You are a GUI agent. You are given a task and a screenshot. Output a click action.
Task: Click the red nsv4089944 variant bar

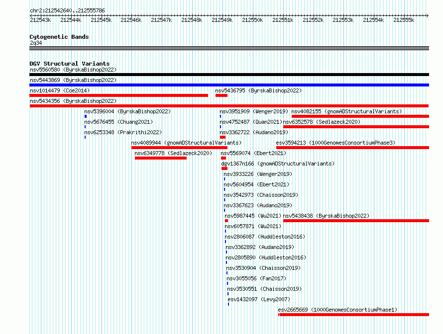[x=179, y=148]
